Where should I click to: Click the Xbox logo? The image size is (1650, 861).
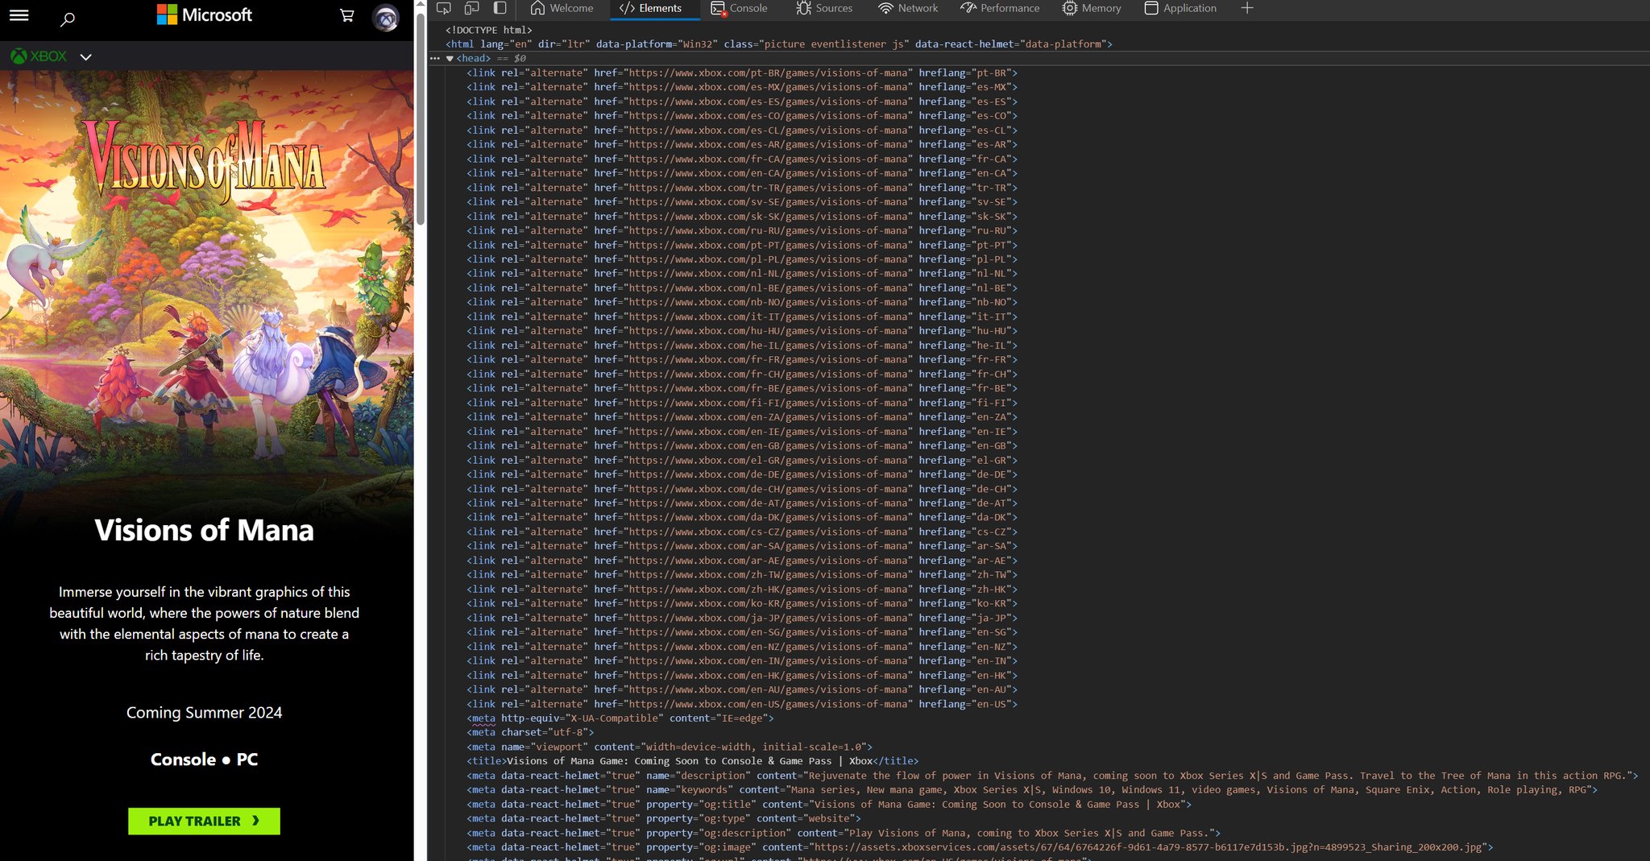39,56
